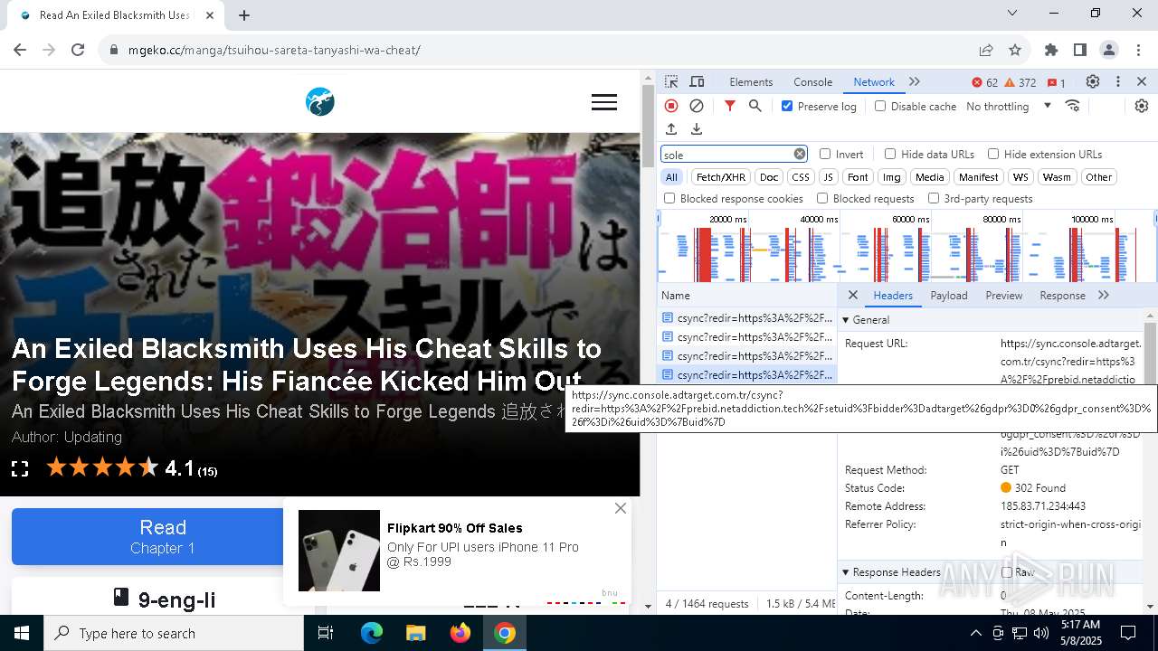Open the Response tab

click(1062, 295)
